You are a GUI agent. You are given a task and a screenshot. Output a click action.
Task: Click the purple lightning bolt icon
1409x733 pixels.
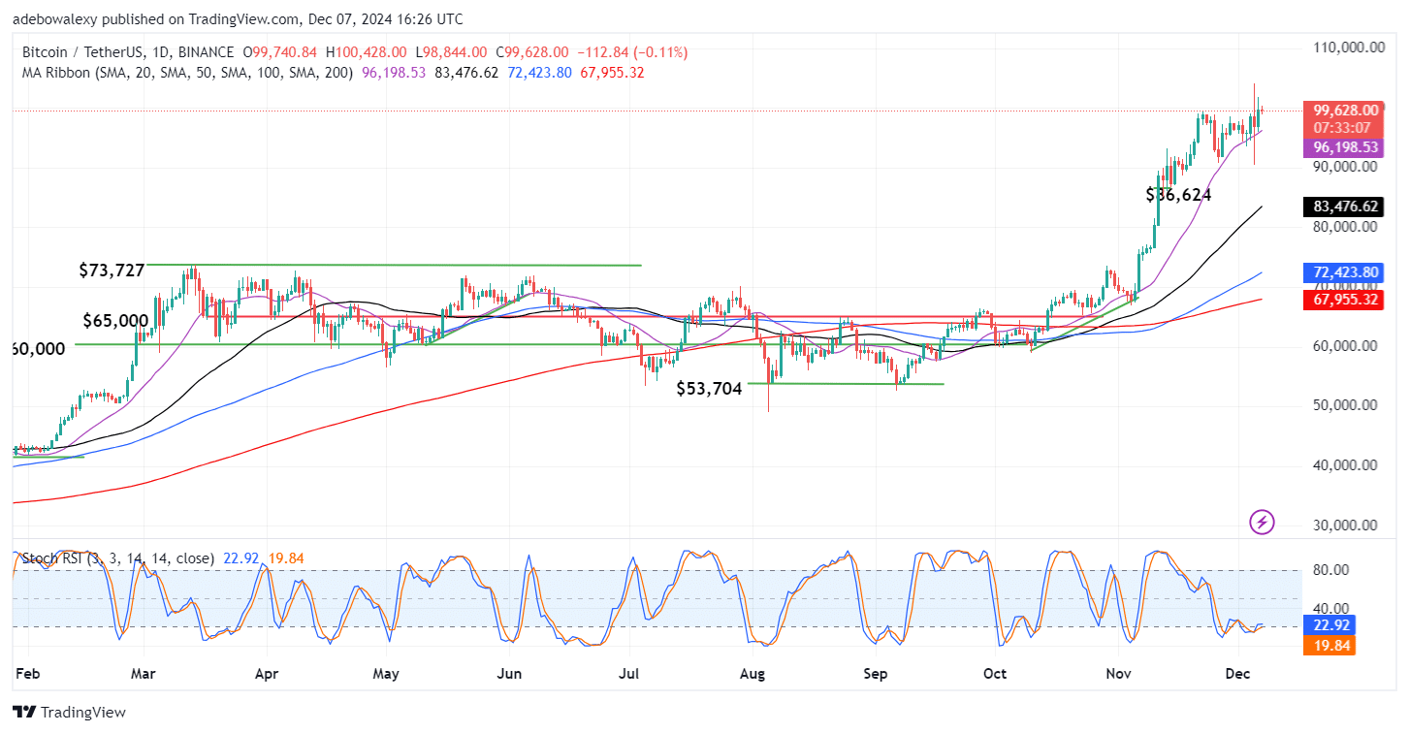(x=1261, y=523)
